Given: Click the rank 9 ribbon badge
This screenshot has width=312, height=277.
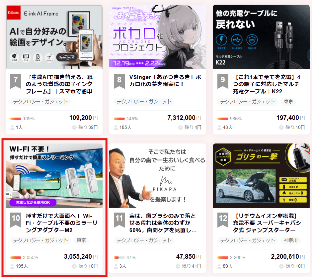Looking at the screenshot, I should tap(223, 81).
